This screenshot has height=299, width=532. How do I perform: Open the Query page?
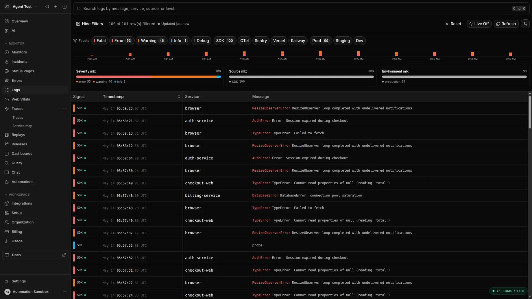click(35, 163)
